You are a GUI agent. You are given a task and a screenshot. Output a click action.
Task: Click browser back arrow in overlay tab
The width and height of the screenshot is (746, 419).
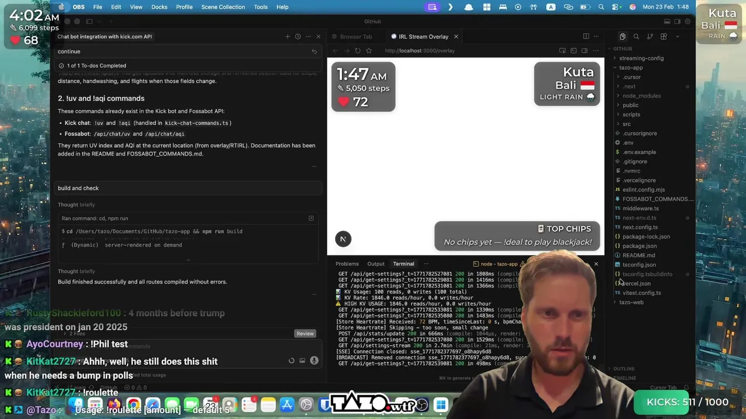pyautogui.click(x=335, y=51)
